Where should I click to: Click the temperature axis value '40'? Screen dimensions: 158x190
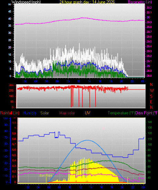[149, 178]
